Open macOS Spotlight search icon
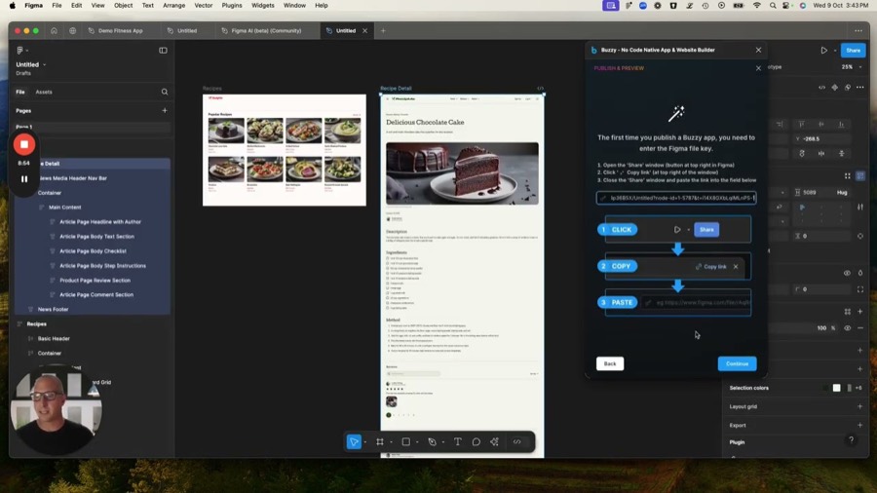This screenshot has width=877, height=493. click(x=773, y=6)
